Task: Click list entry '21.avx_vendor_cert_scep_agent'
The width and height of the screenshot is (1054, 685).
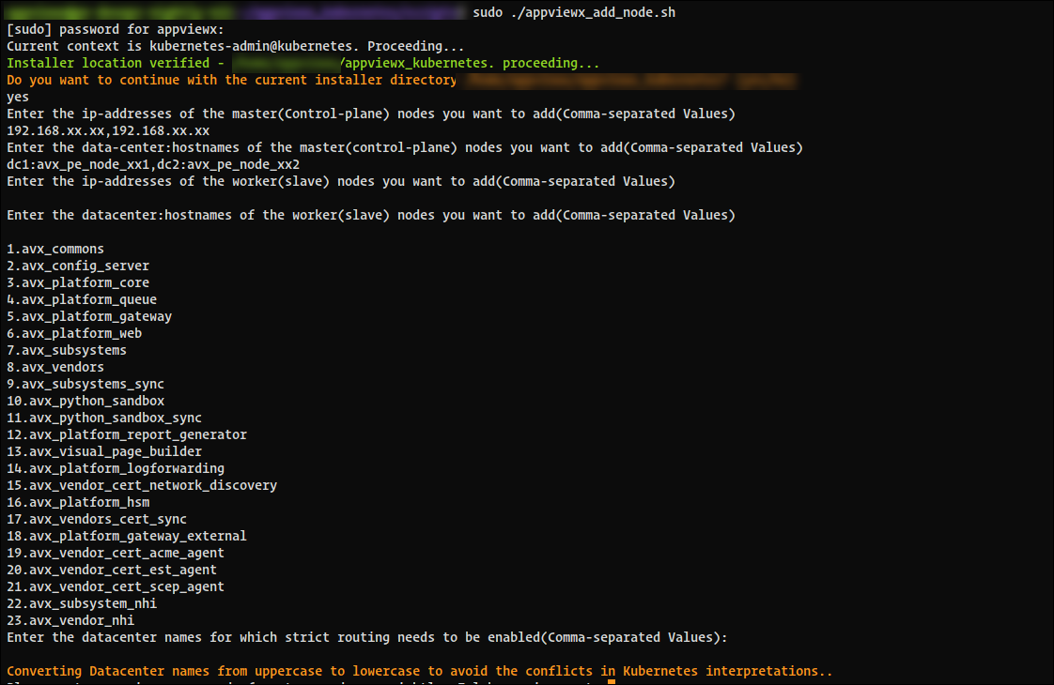Action: pyautogui.click(x=116, y=586)
